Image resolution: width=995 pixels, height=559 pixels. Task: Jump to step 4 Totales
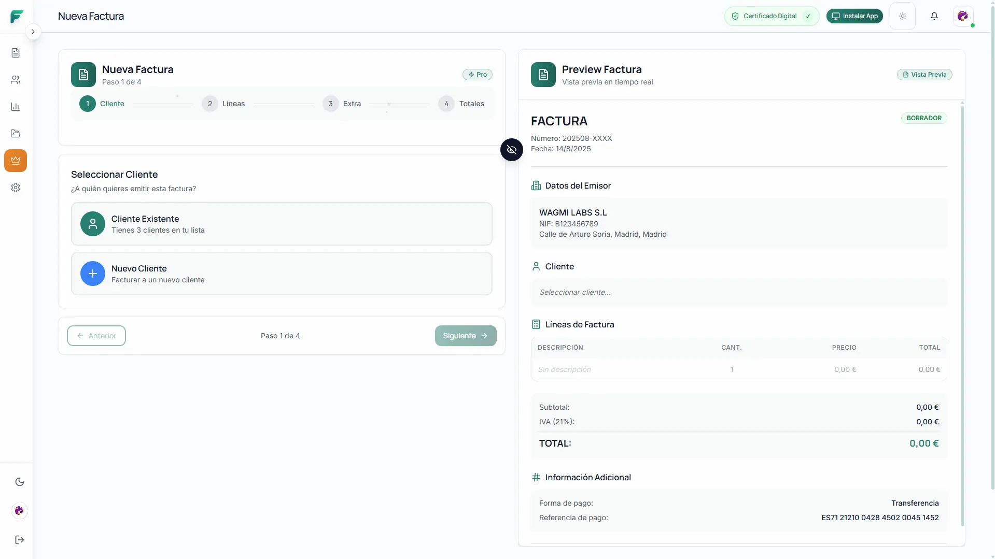(x=461, y=104)
